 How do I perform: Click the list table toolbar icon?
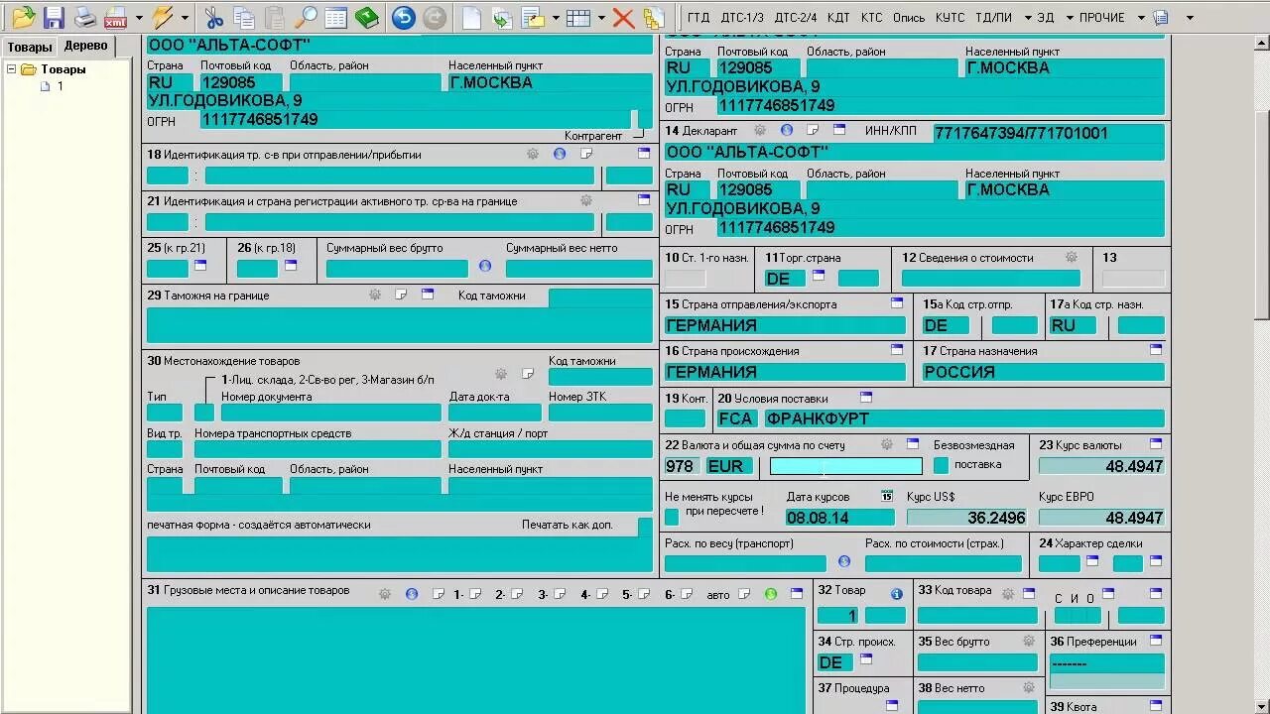pos(335,17)
